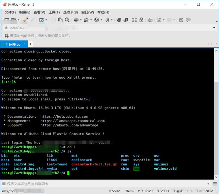The height and width of the screenshot is (194, 219).
Task: Open the 工具(T) menu
Action: (54, 12)
